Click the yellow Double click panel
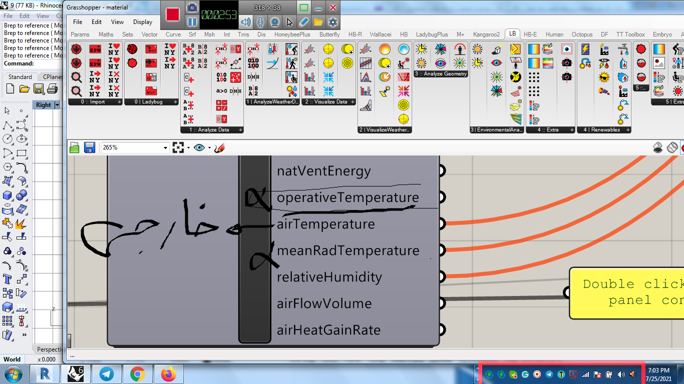This screenshot has height=384, width=684. tap(627, 292)
